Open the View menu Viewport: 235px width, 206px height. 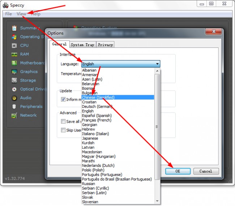coord(21,14)
